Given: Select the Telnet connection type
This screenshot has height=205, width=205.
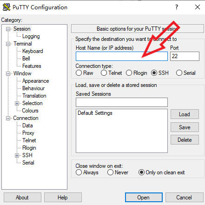Looking at the screenshot, I should point(111,73).
